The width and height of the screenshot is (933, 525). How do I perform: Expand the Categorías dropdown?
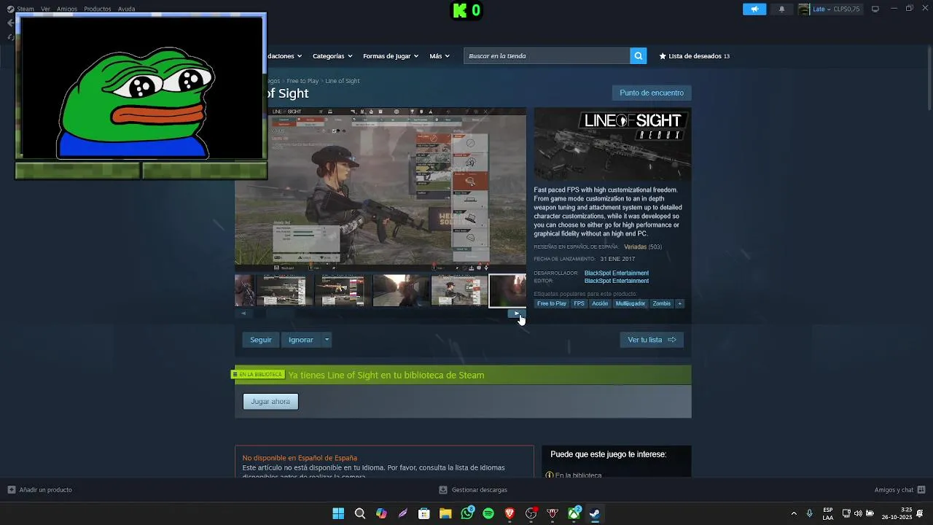[332, 56]
